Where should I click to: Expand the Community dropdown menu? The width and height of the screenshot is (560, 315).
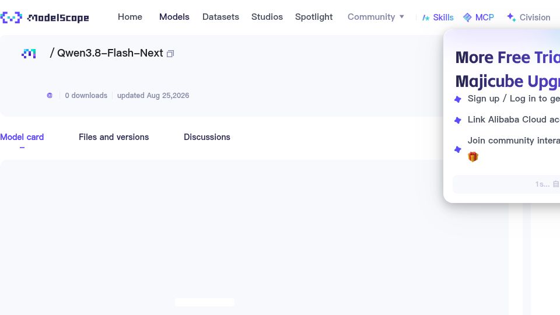point(376,17)
